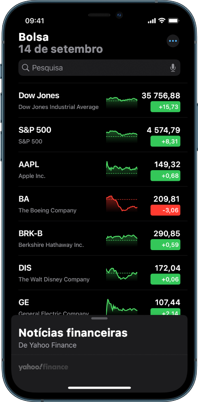Open the BRK-B Berkshire Hathaway row
The height and width of the screenshot is (402, 198).
pos(99,239)
